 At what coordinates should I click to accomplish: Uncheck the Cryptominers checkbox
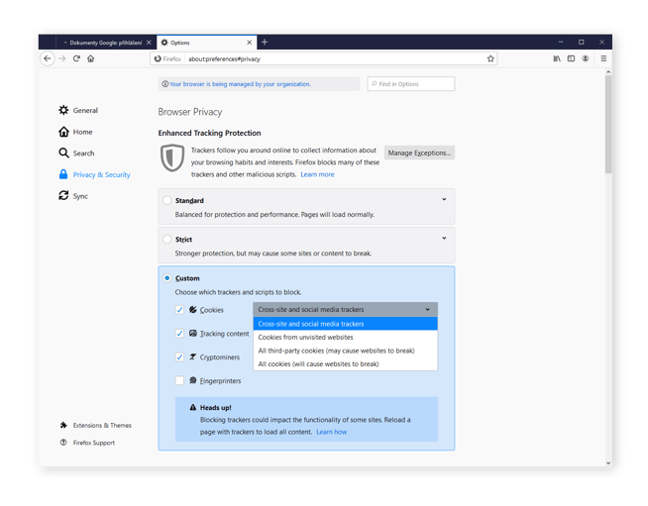coord(179,356)
